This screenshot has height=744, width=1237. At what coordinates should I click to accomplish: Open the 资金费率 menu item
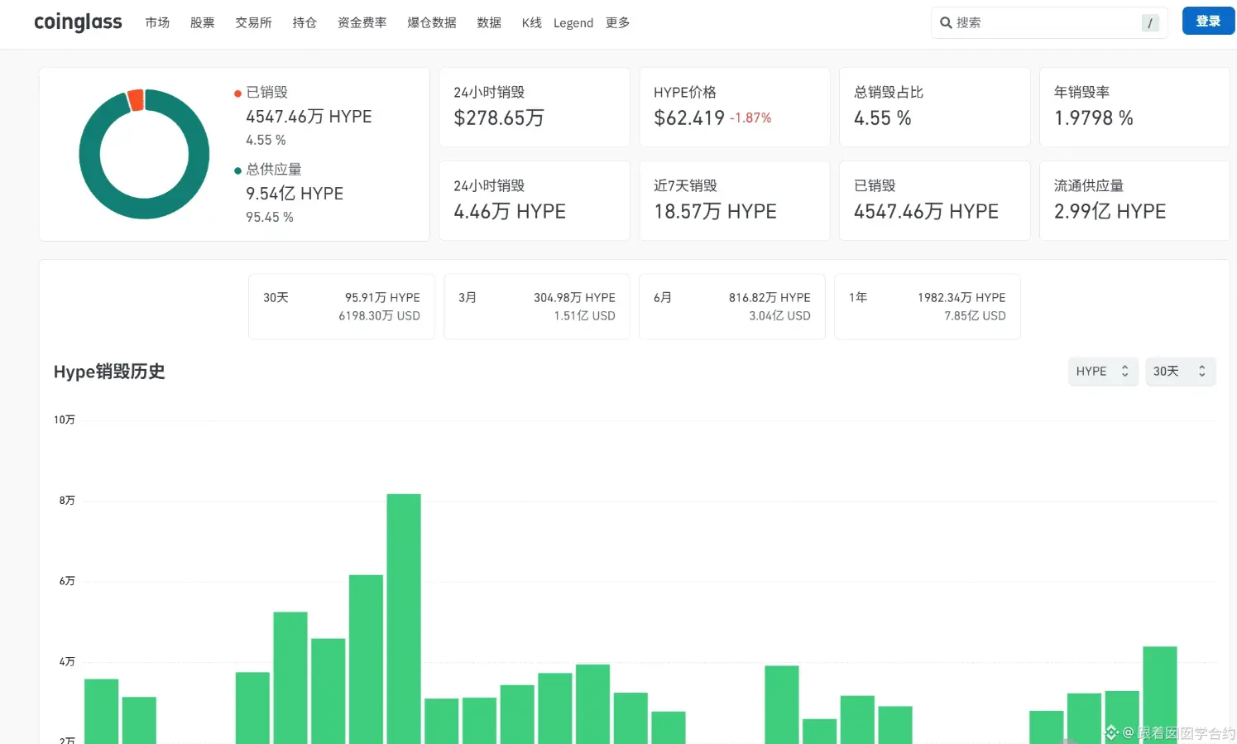coord(362,23)
